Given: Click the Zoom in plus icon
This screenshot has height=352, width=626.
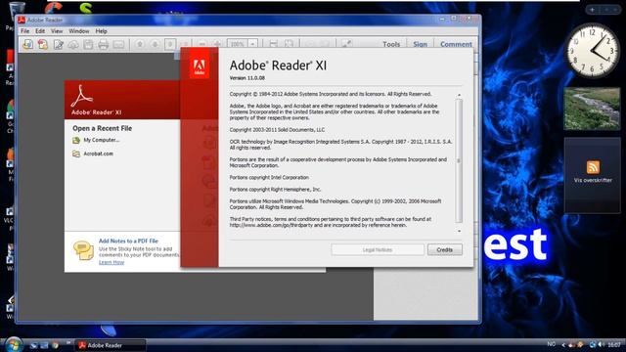Looking at the screenshot, I should 217,44.
